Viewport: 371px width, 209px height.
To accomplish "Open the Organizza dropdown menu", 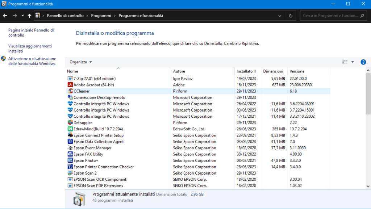I will click(x=81, y=62).
